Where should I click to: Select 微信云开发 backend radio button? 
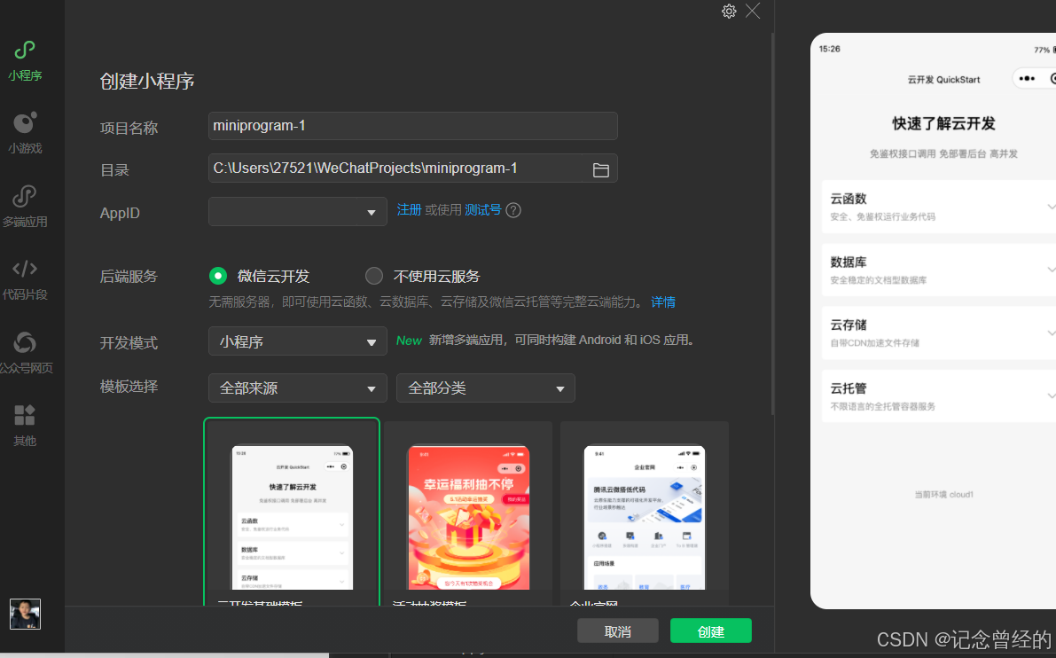(x=217, y=276)
